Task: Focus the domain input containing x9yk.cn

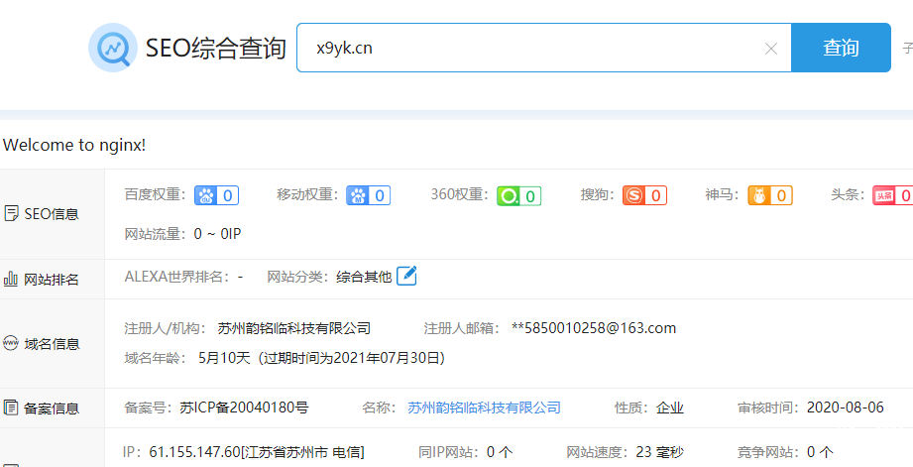Action: click(x=544, y=48)
